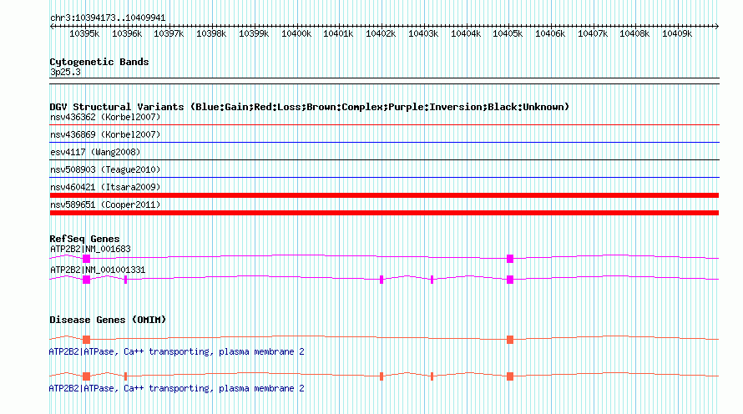Click the ATP2B2|NM_001683 transcript label
This screenshot has height=414, width=743.
(90, 250)
